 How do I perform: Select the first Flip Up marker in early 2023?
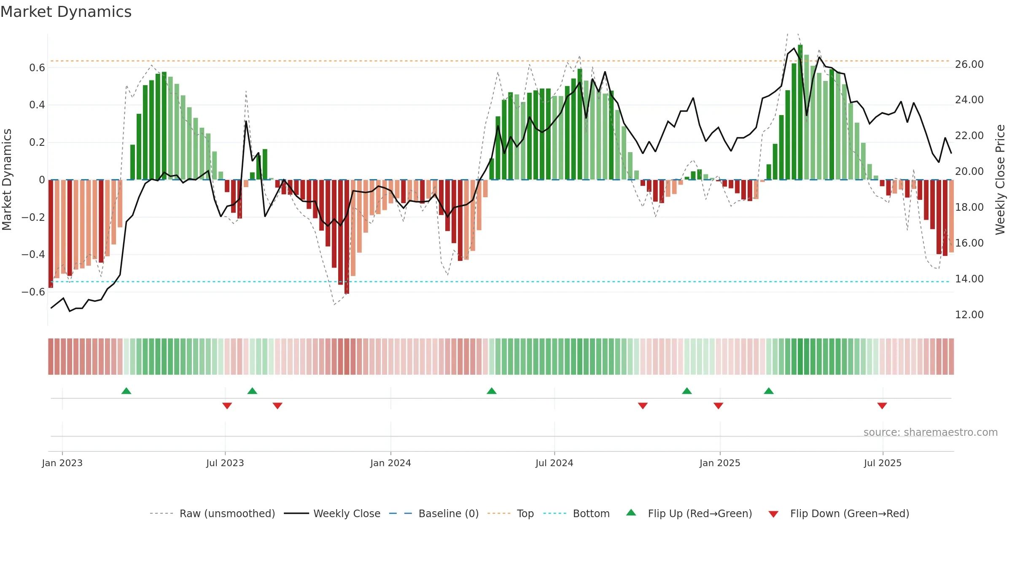(126, 391)
